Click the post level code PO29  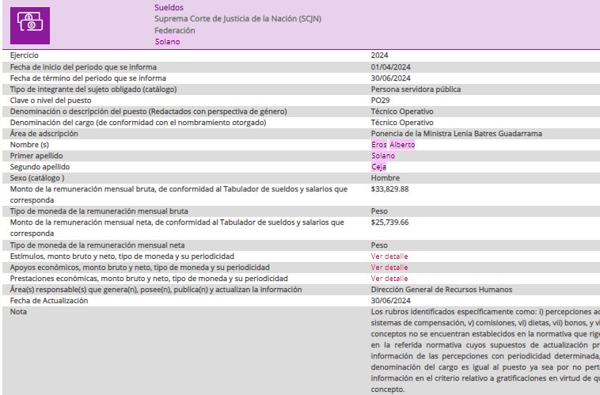pyautogui.click(x=380, y=101)
